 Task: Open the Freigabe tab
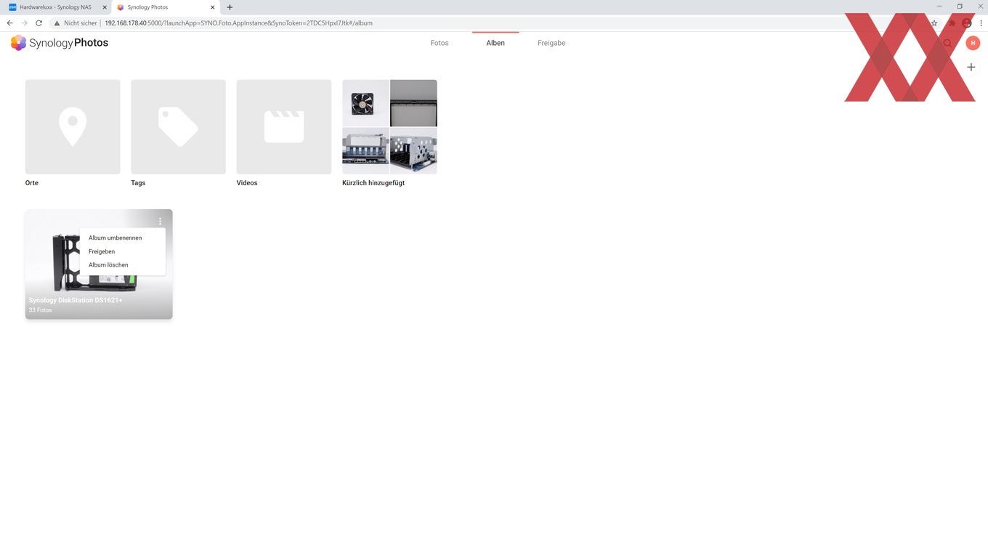[x=551, y=43]
